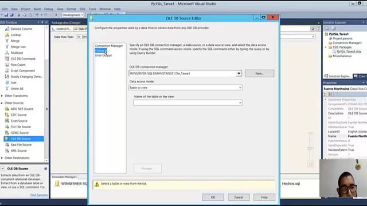Click the WINSERVER-SQL connection manager icon
The width and height of the screenshot is (367, 206).
(x=57, y=184)
